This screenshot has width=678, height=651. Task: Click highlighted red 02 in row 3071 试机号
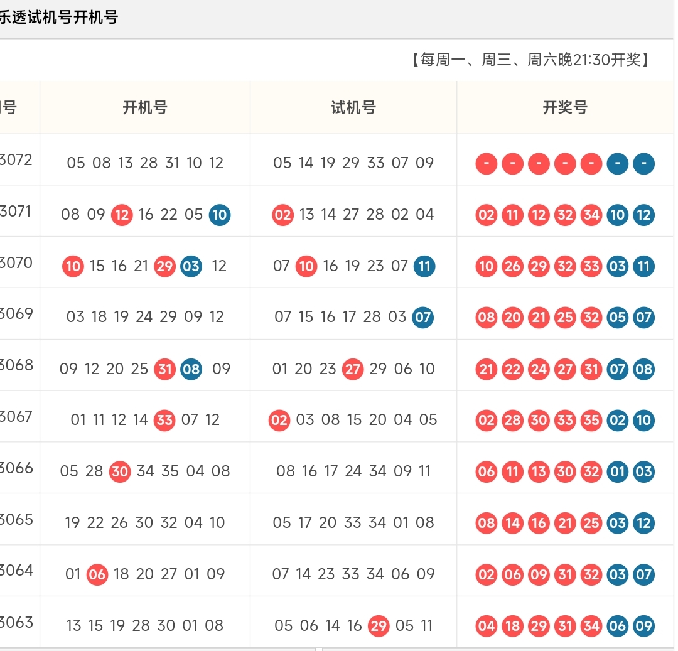coord(282,215)
